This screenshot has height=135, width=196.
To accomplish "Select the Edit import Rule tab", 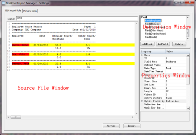I will [x=13, y=10].
